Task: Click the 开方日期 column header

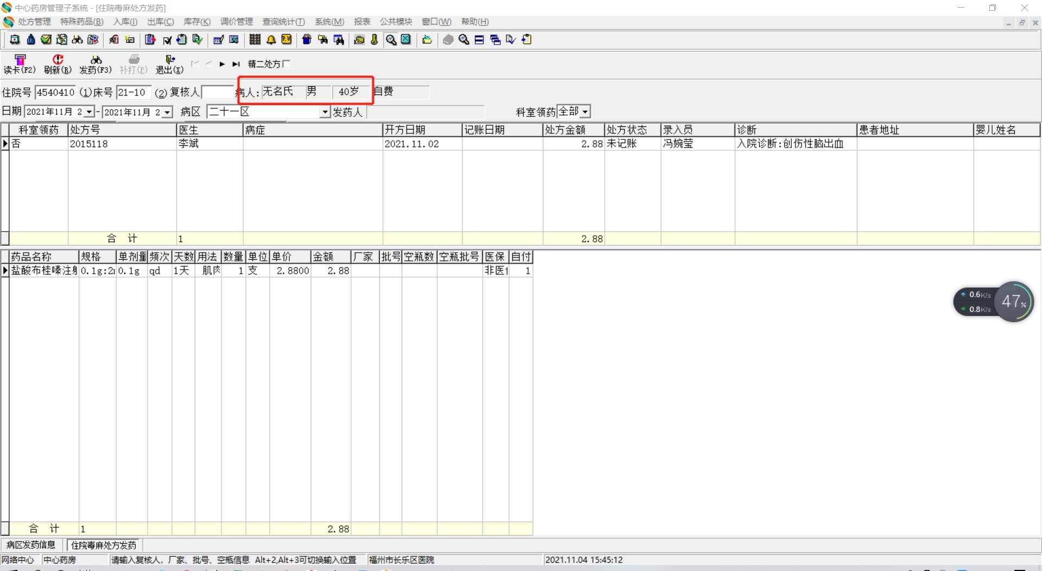Action: [422, 130]
